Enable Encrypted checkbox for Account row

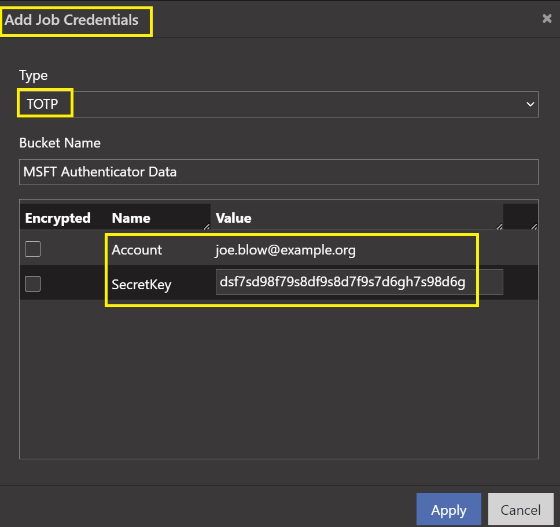(x=33, y=249)
